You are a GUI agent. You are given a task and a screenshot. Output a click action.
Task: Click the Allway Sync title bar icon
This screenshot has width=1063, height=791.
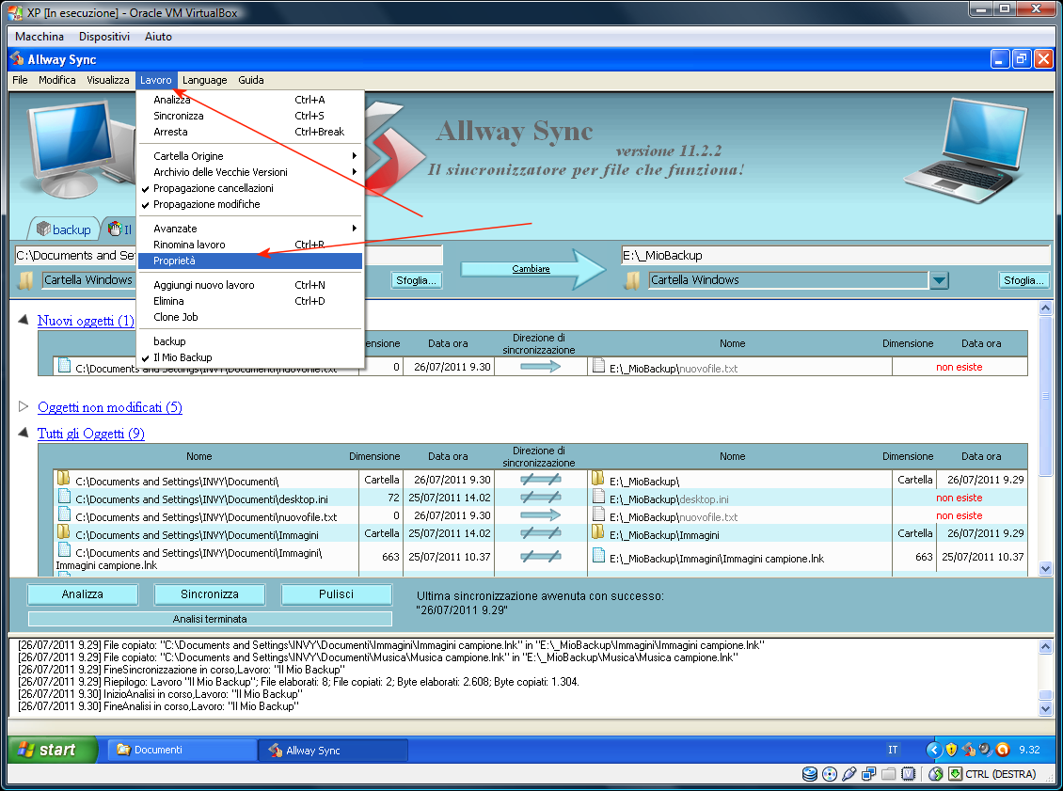(x=17, y=59)
